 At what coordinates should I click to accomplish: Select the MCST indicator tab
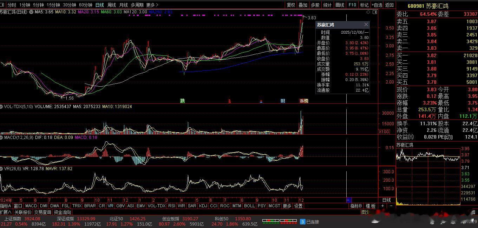pyautogui.click(x=274, y=206)
